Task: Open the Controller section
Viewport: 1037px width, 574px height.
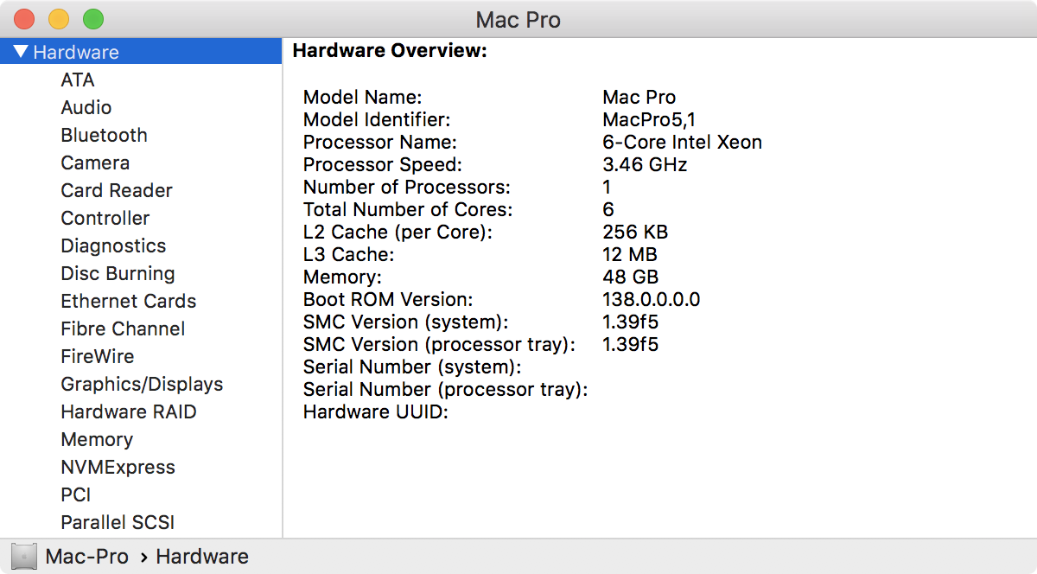Action: (105, 218)
